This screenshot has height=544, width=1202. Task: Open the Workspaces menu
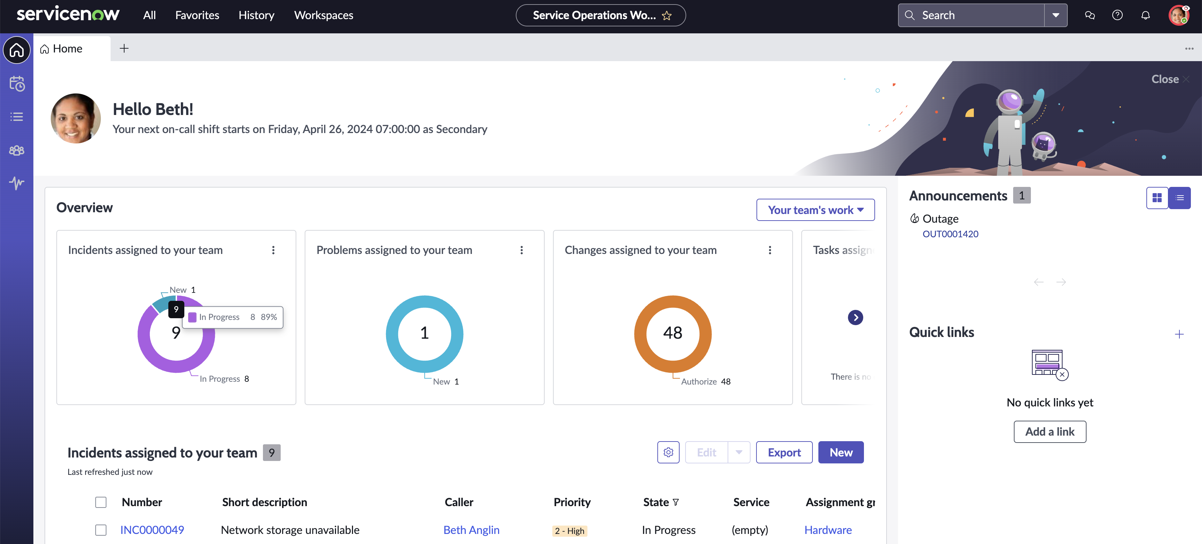click(x=323, y=15)
